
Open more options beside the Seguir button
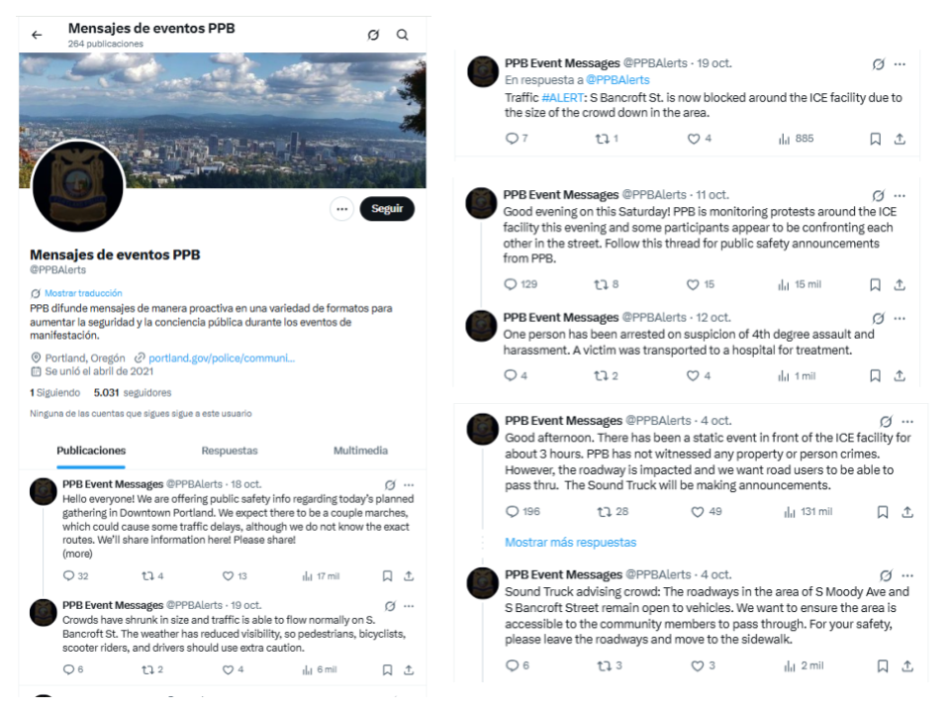[341, 209]
